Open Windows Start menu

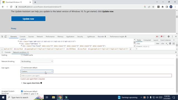(x=3, y=97)
